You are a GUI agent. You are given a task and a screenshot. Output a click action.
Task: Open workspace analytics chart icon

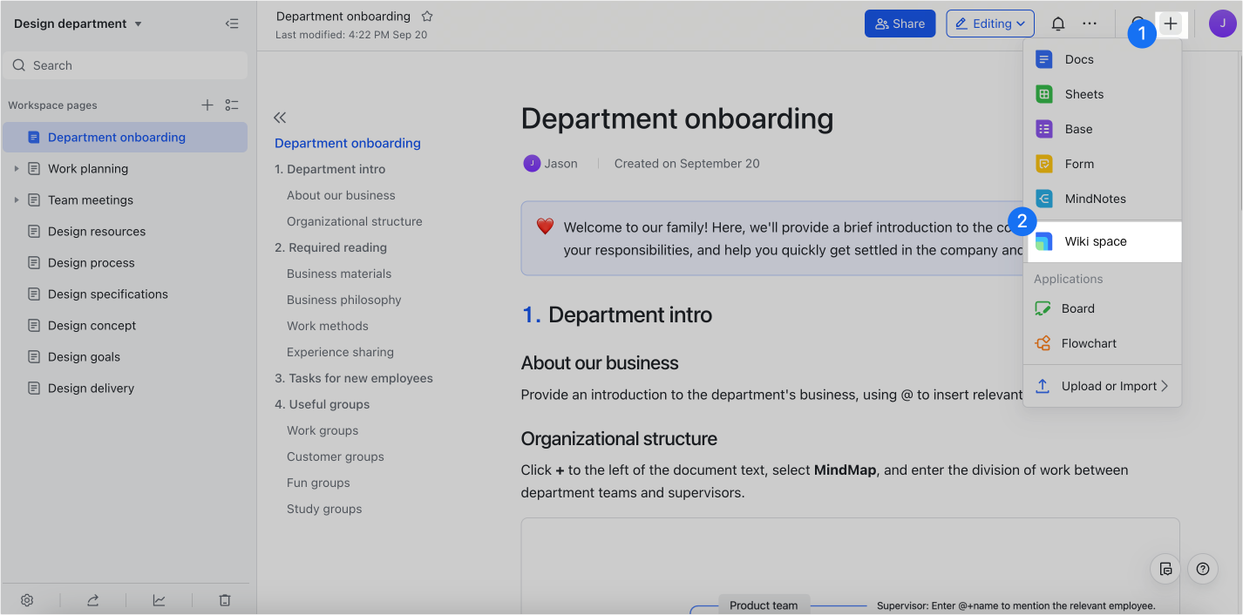coord(159,600)
